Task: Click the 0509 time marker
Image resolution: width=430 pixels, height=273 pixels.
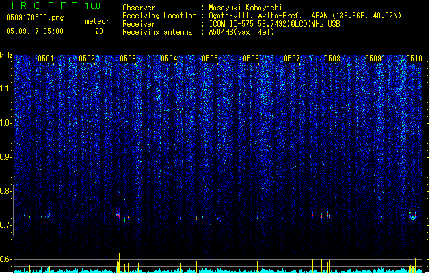Action: click(373, 59)
